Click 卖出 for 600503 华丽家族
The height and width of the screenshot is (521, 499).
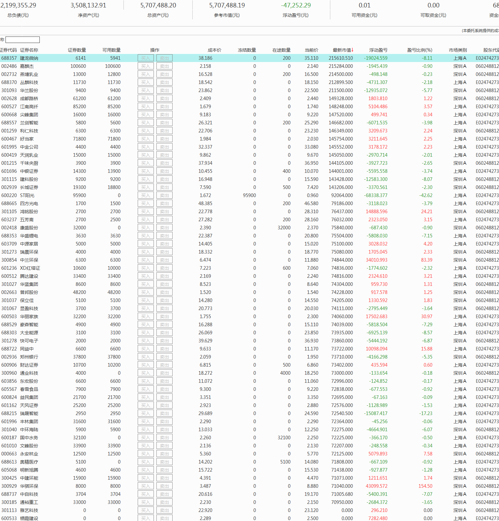[x=165, y=317]
